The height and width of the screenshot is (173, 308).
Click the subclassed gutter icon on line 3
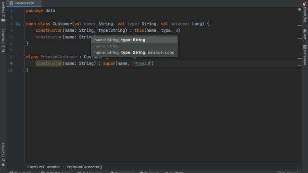(18, 24)
